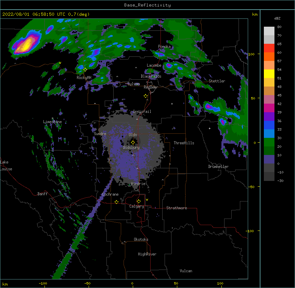Pick the red swatch at 65 dBZ
Screen dimensions: 295x288
coord(269,48)
